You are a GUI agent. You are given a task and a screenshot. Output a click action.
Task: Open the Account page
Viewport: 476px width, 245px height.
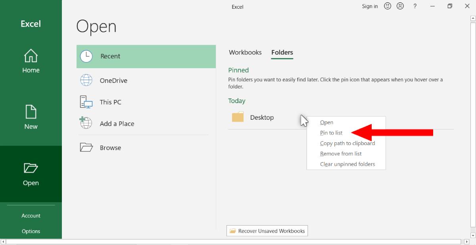coord(31,216)
